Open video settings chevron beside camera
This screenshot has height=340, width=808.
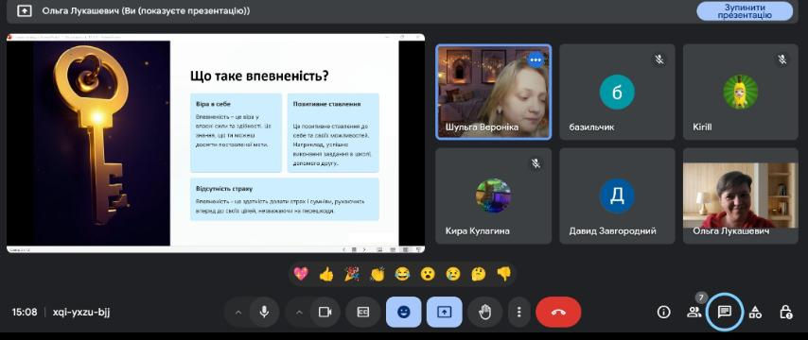point(298,313)
